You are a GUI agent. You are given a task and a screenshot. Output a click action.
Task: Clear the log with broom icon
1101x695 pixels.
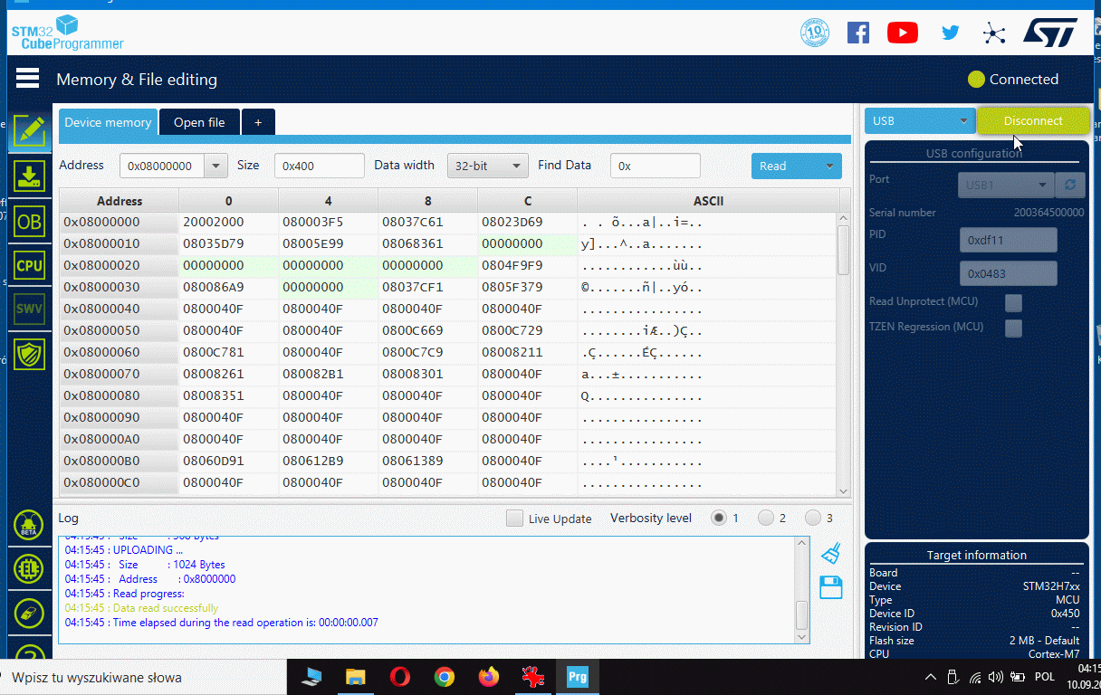point(831,553)
